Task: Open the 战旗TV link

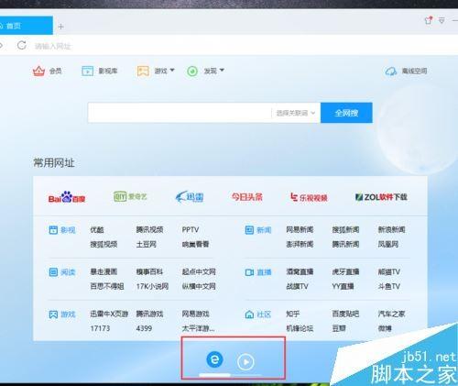Action: 297,286
